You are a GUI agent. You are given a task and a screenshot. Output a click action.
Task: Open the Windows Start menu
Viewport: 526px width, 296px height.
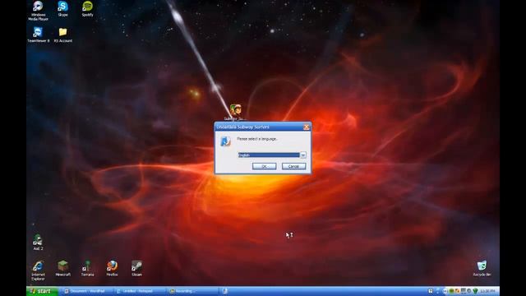tap(42, 291)
